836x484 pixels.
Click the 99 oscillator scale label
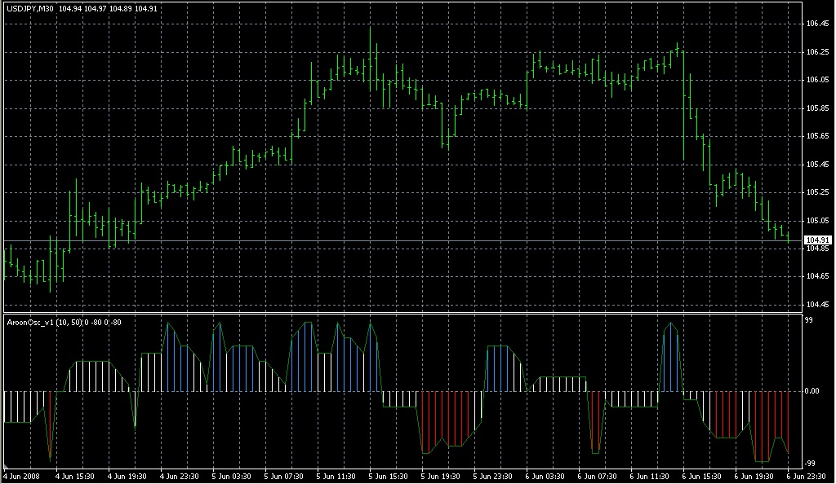click(x=809, y=320)
